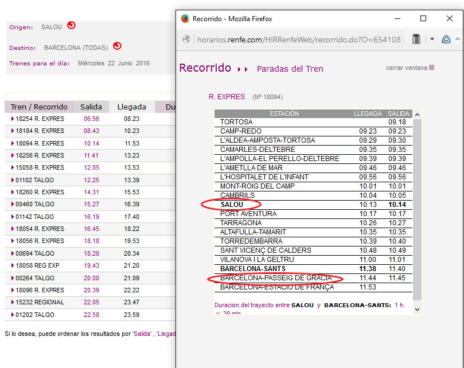Click the PORT AVENTURA station row
Screen dimensions: 464x368
313,214
